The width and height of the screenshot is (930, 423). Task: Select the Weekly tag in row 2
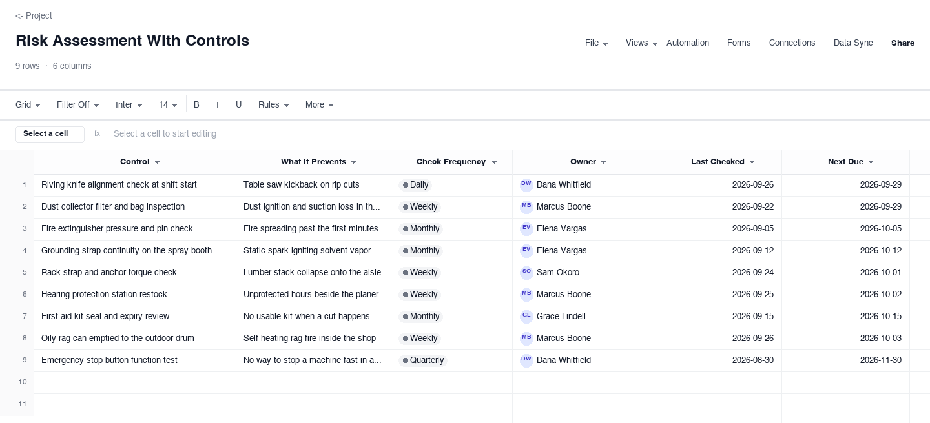[x=420, y=207]
